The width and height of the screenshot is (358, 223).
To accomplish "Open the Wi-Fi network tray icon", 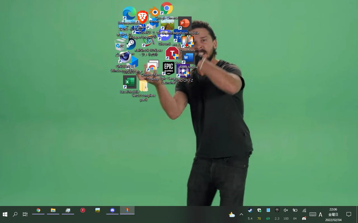I will [304, 210].
